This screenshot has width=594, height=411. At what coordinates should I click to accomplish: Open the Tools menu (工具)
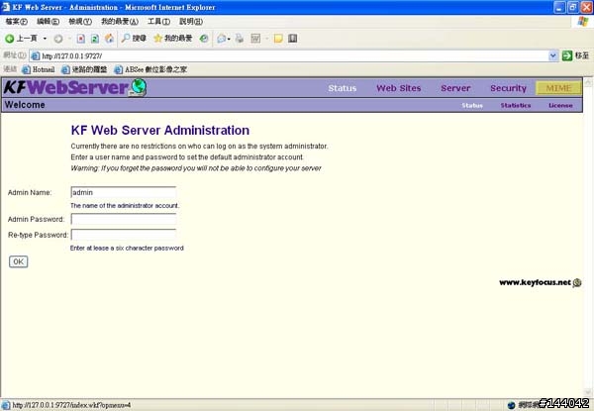pos(158,22)
